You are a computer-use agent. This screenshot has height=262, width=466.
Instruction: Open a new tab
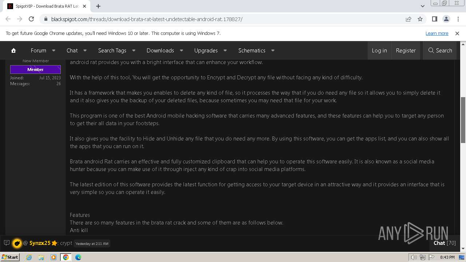pyautogui.click(x=98, y=6)
